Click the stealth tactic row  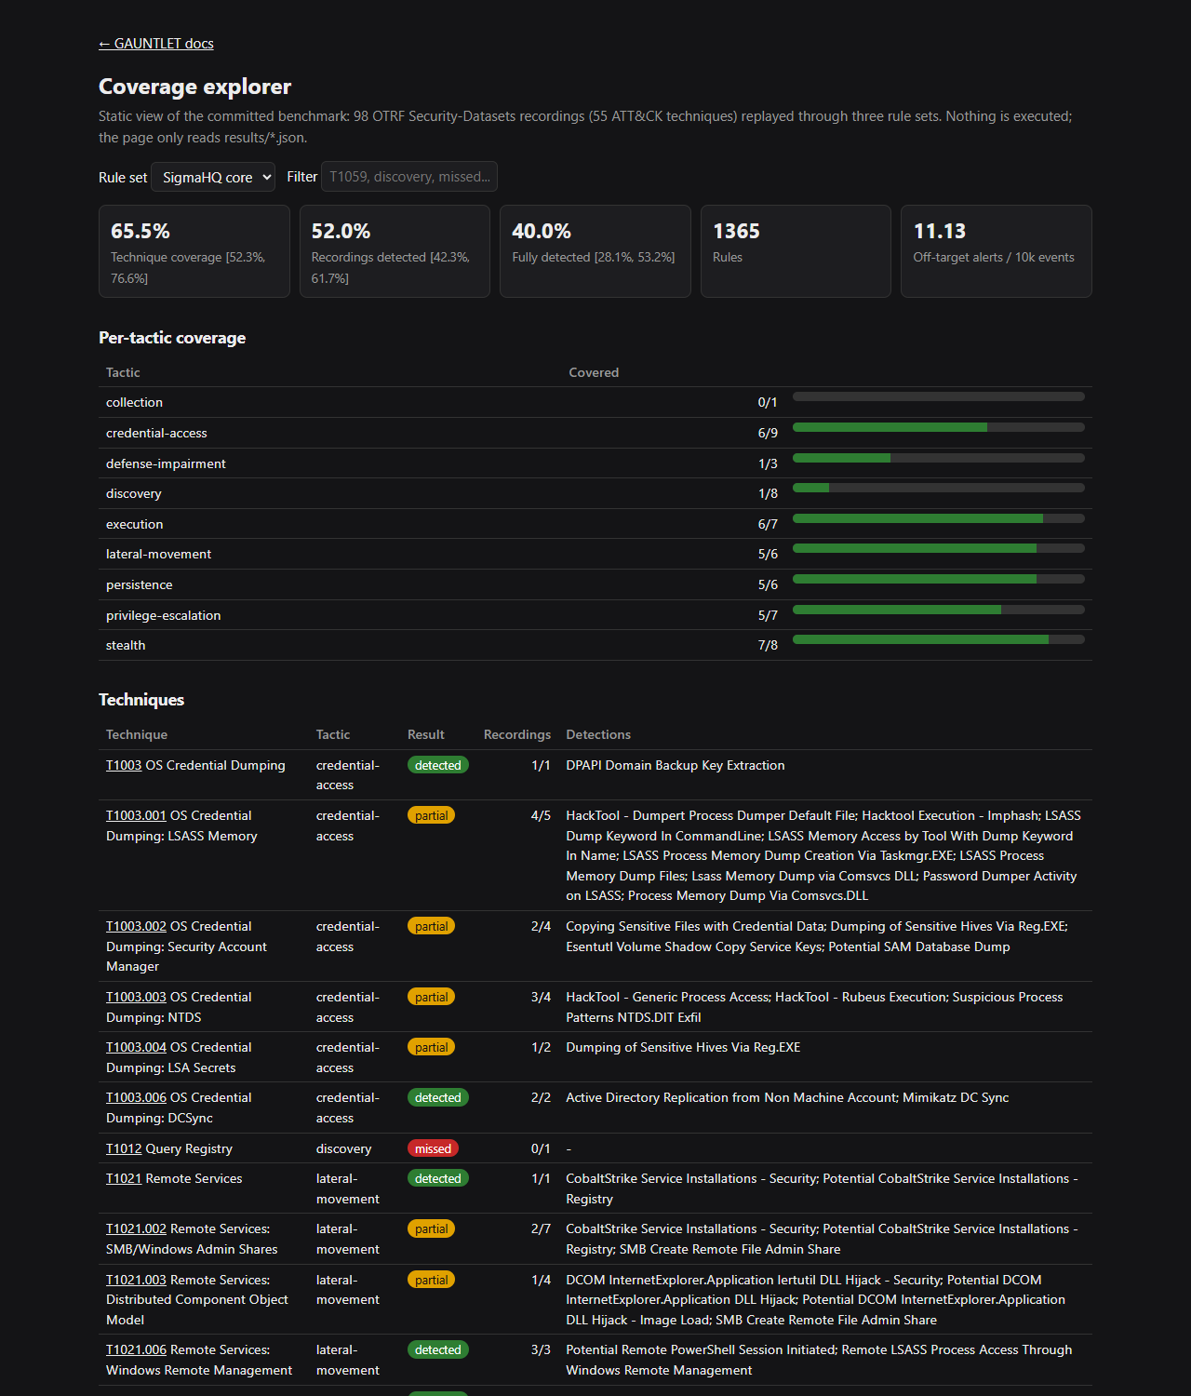click(595, 645)
